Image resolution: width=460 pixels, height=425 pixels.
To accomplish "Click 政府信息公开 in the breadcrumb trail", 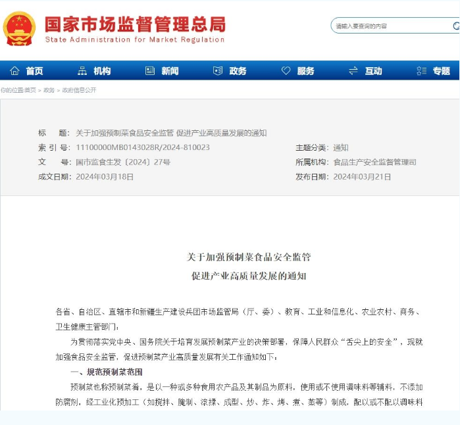I will pos(79,90).
